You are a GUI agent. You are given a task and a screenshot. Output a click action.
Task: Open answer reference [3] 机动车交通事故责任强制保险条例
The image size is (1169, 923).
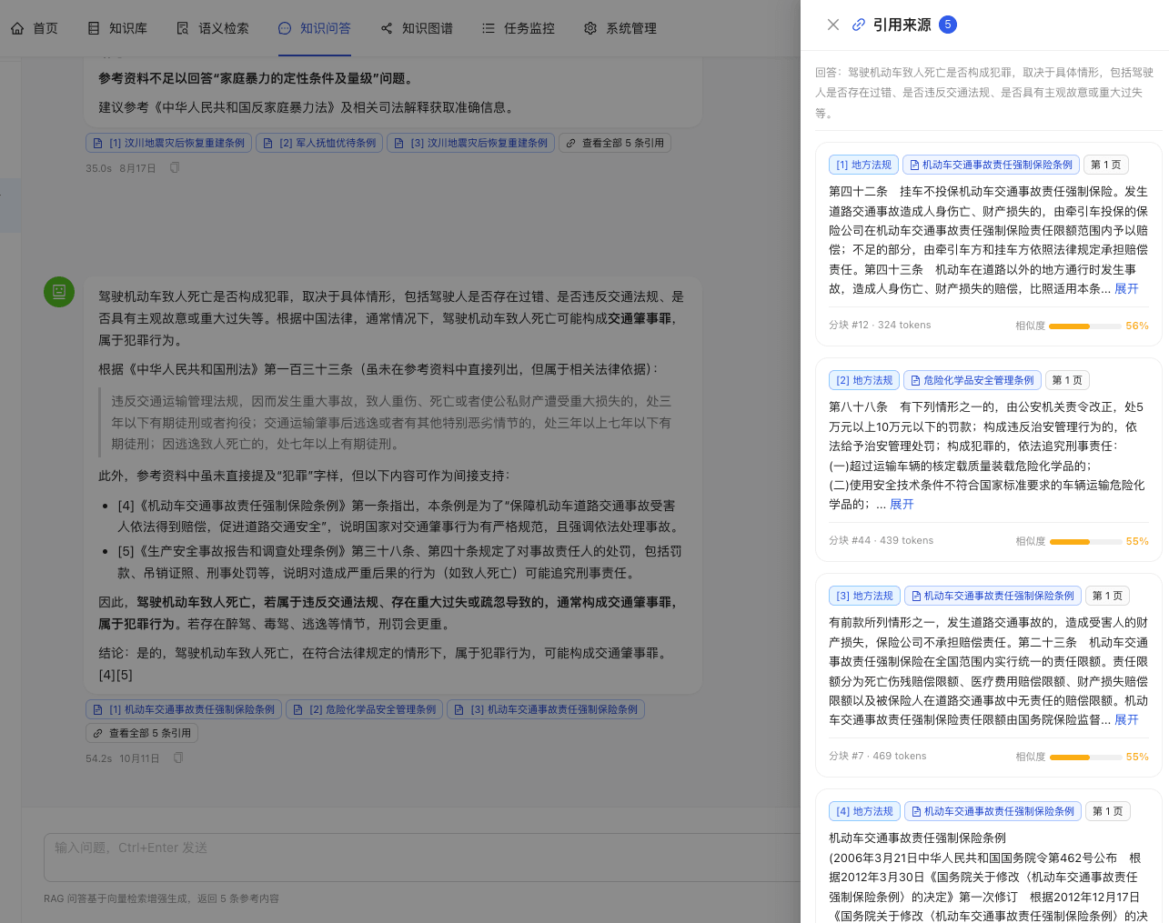pyautogui.click(x=546, y=709)
